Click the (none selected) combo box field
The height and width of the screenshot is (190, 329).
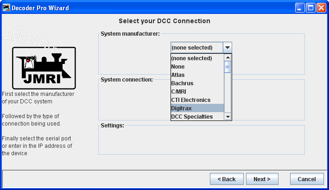pos(196,47)
